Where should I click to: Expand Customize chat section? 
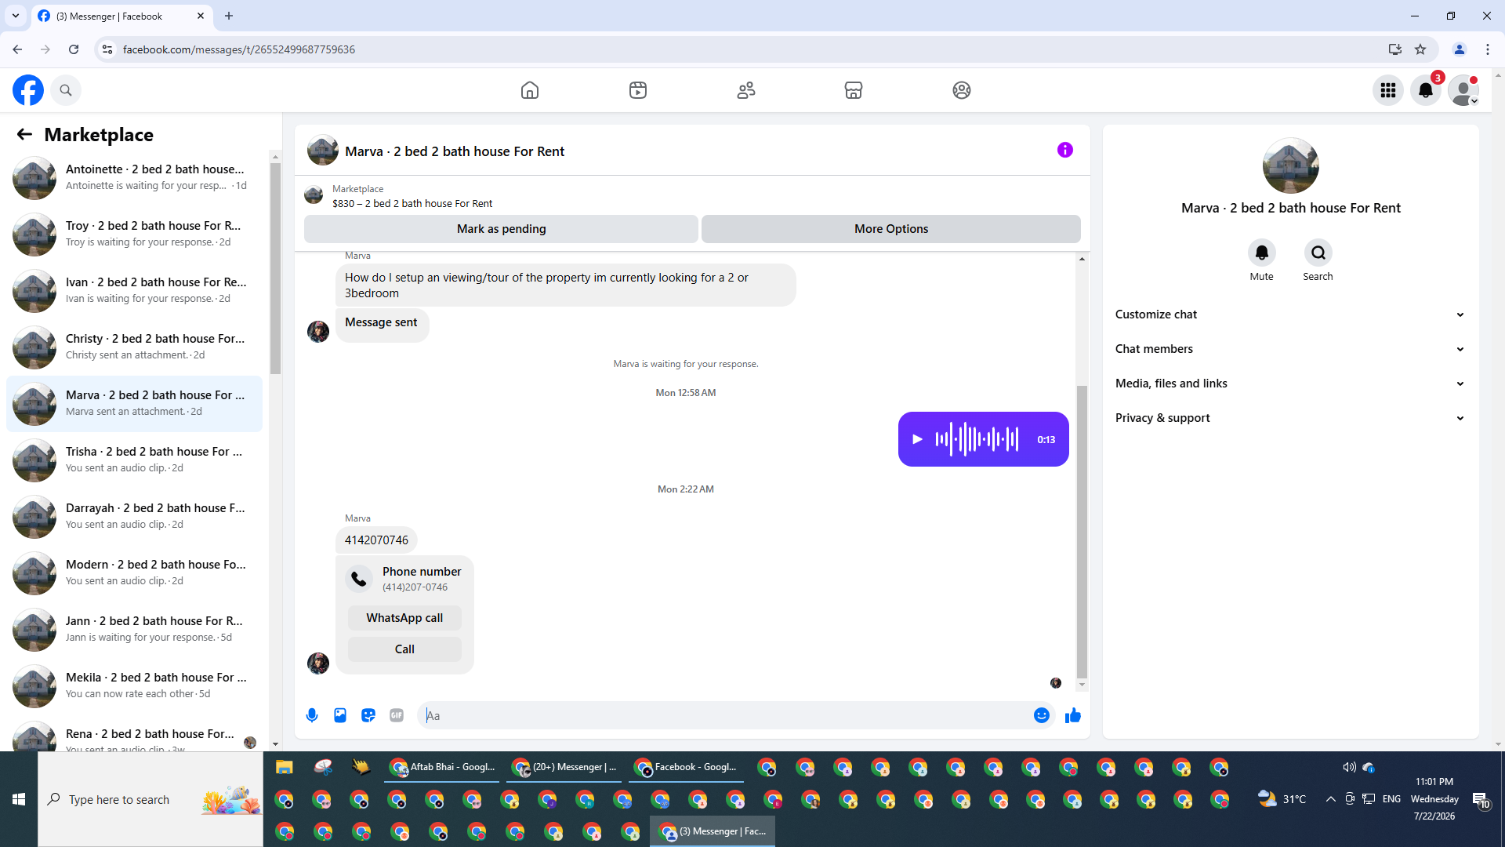tap(1290, 314)
